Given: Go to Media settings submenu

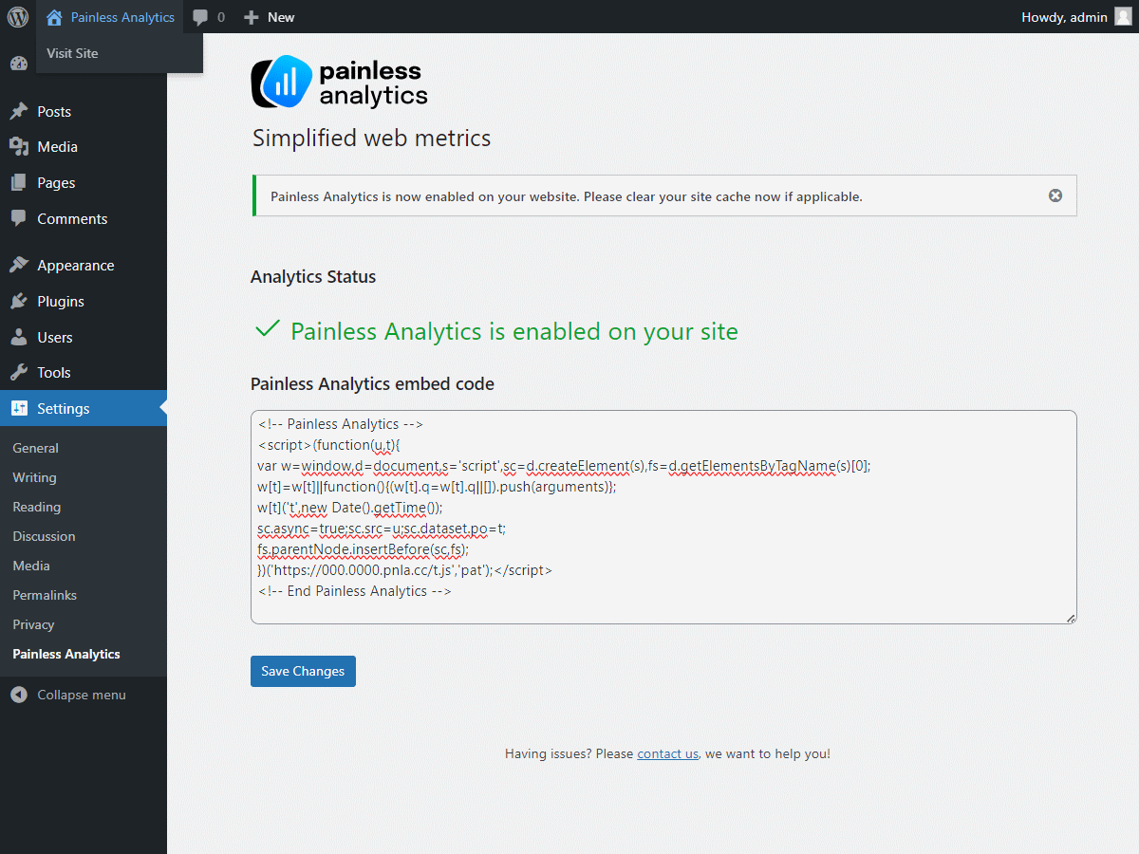Looking at the screenshot, I should pyautogui.click(x=31, y=566).
